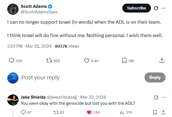Reply to Scott Adams' post via comment icon
172x117 pixels.
click(x=12, y=60)
